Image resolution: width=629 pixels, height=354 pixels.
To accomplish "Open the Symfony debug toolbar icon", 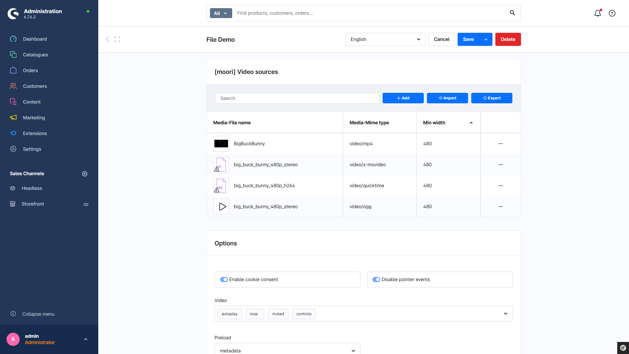I will click(x=623, y=348).
